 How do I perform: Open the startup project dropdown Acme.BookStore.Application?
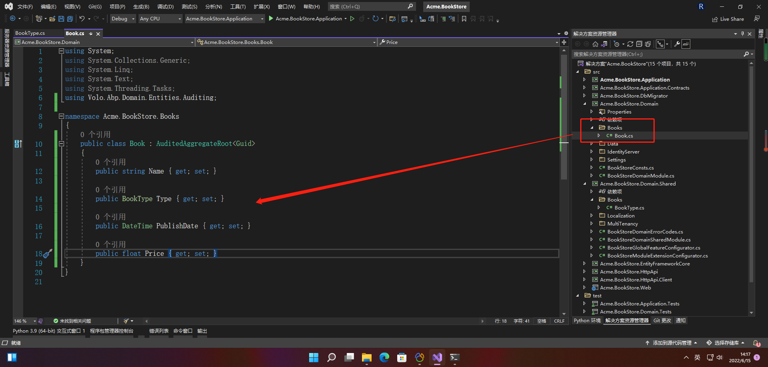(225, 19)
